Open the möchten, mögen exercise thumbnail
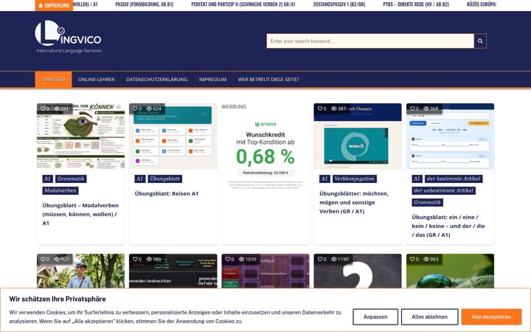531x332 pixels. [358, 136]
